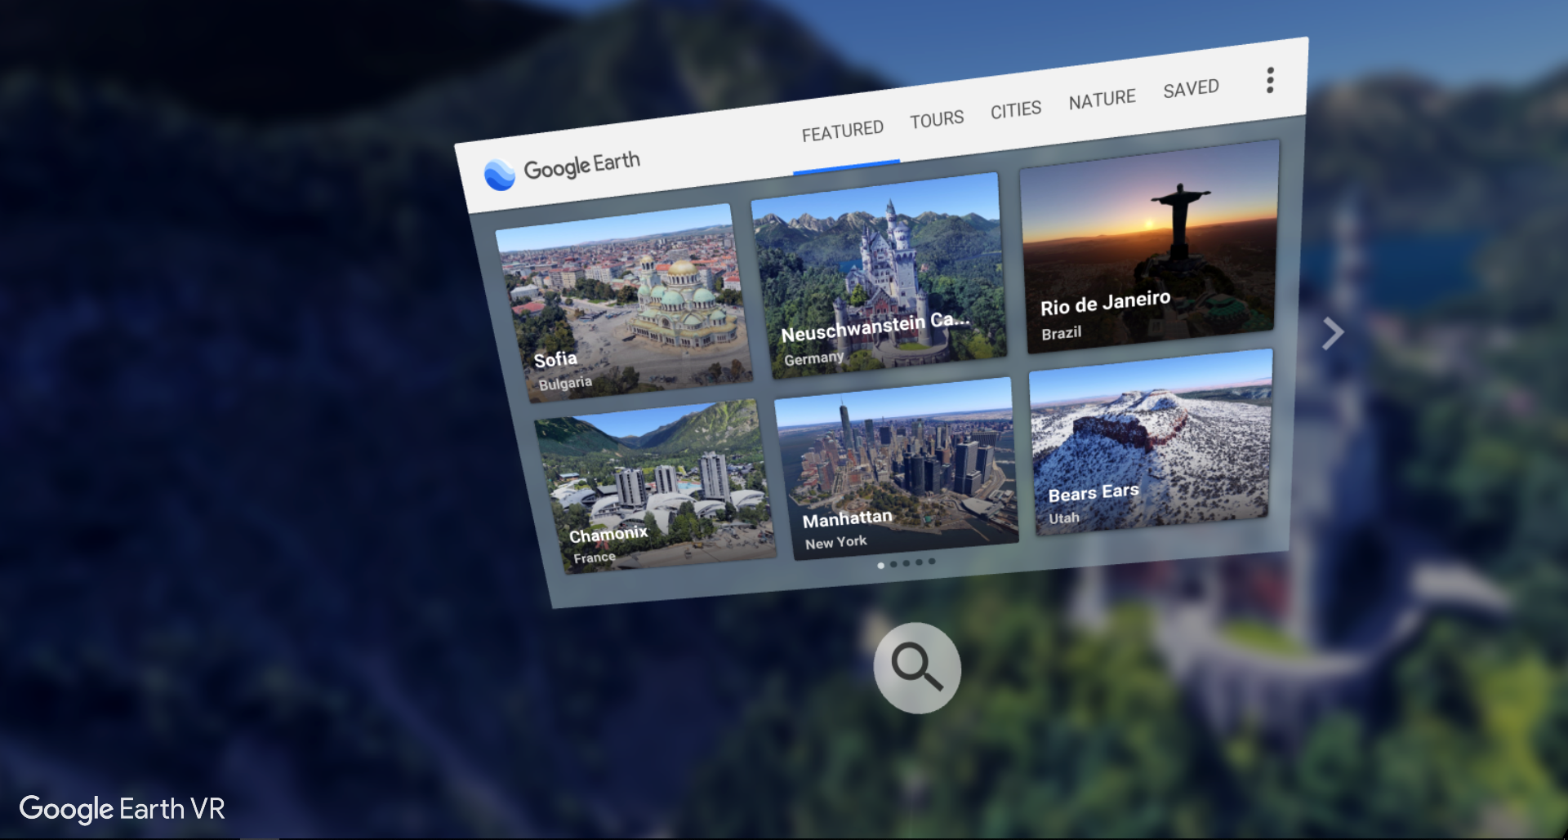Switch to the TOURS tab

(x=936, y=118)
